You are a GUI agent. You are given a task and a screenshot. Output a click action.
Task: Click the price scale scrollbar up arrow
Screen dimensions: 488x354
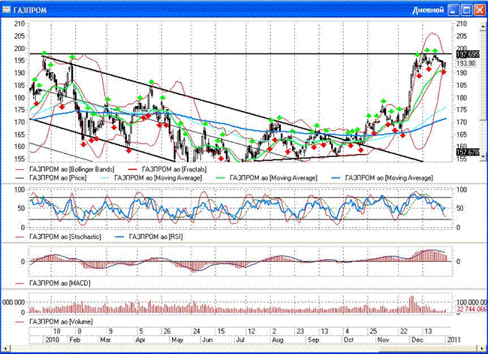click(483, 27)
